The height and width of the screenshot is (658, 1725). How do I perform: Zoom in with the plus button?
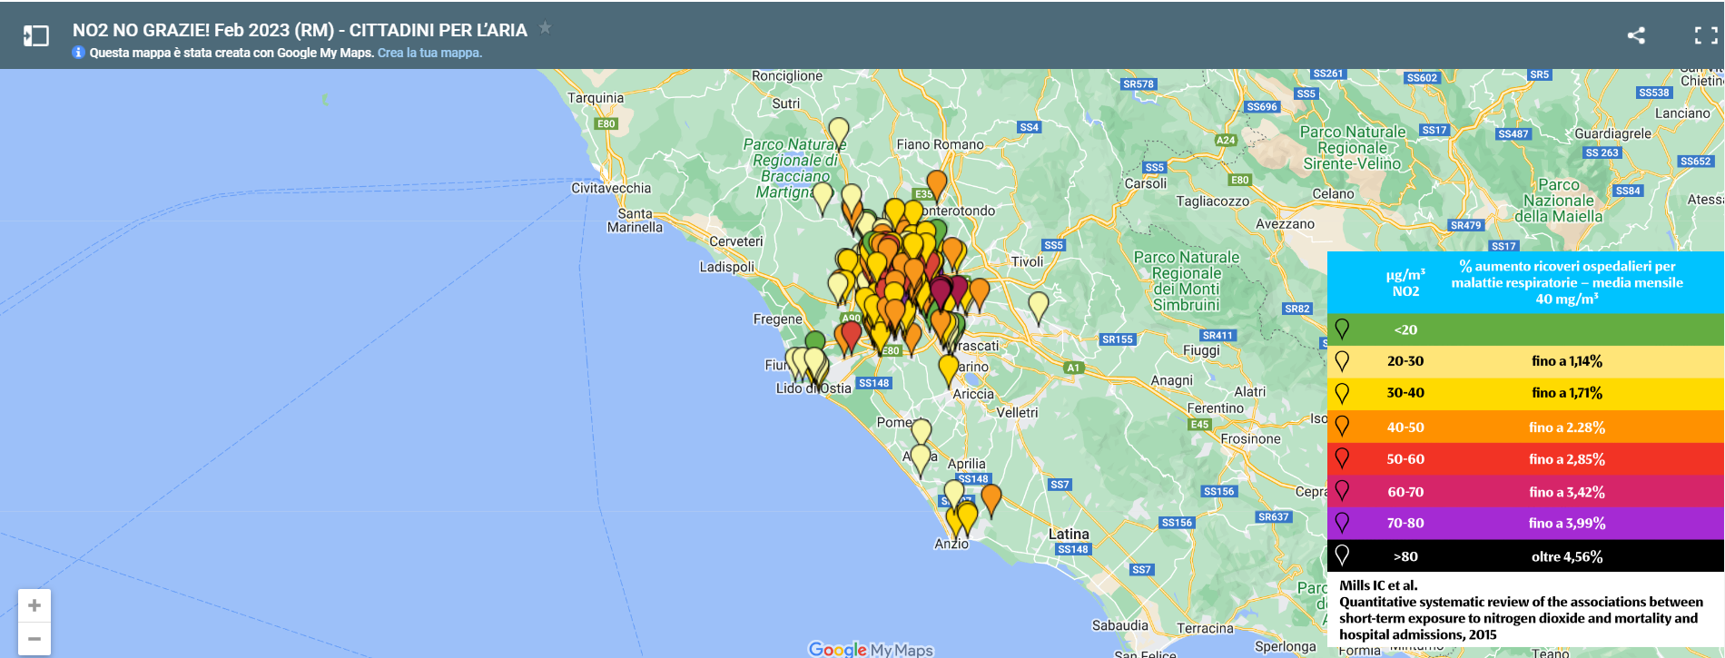[x=34, y=605]
